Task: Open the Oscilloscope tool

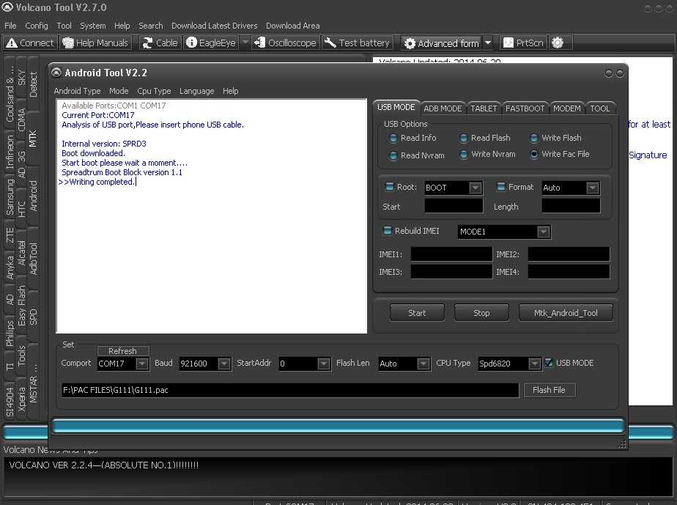Action: [x=285, y=43]
